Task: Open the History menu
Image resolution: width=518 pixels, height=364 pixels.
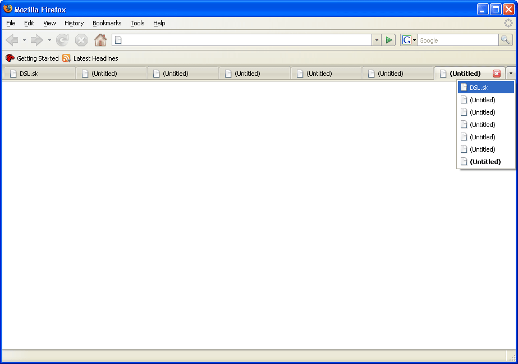Action: coord(74,23)
